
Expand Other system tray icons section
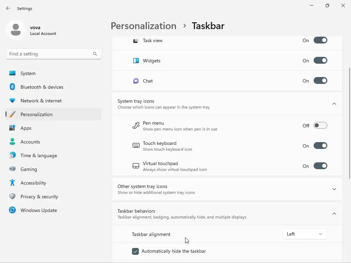click(334, 189)
